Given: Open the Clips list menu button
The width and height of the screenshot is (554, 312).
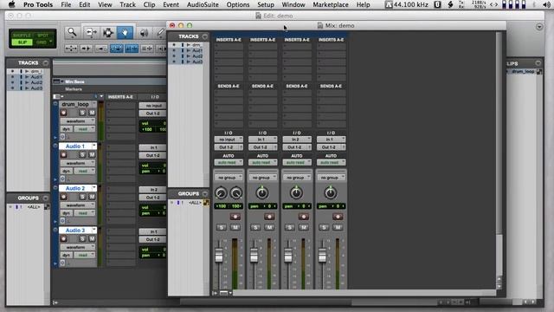Looking at the screenshot, I should point(538,63).
